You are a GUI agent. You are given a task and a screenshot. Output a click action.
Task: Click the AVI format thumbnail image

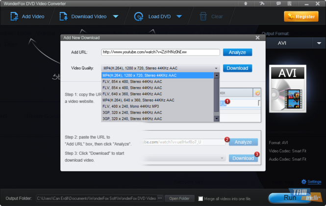pyautogui.click(x=288, y=88)
